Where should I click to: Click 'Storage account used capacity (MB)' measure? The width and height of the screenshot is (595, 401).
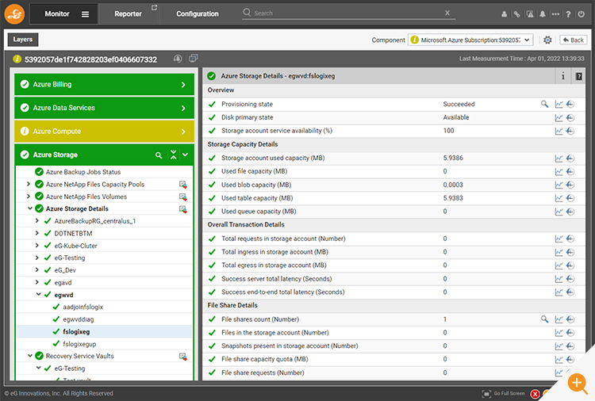click(x=273, y=158)
